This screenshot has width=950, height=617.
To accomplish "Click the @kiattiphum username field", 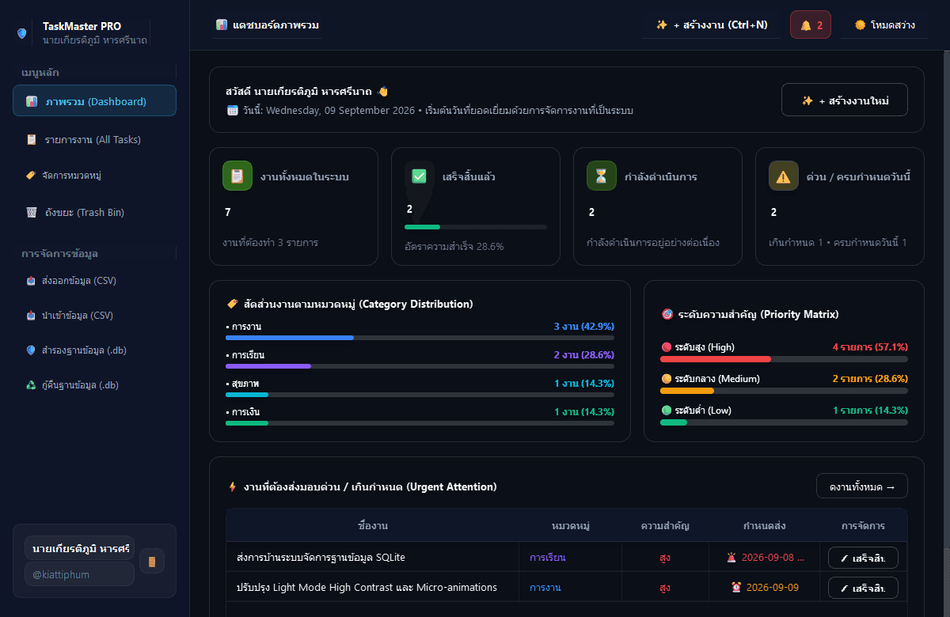I will (79, 573).
